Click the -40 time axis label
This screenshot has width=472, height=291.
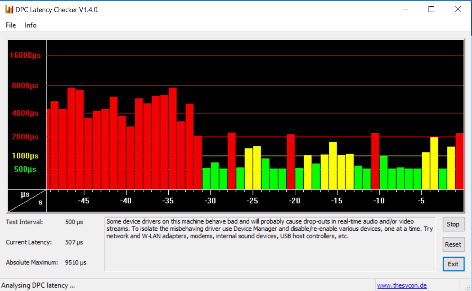coord(126,201)
